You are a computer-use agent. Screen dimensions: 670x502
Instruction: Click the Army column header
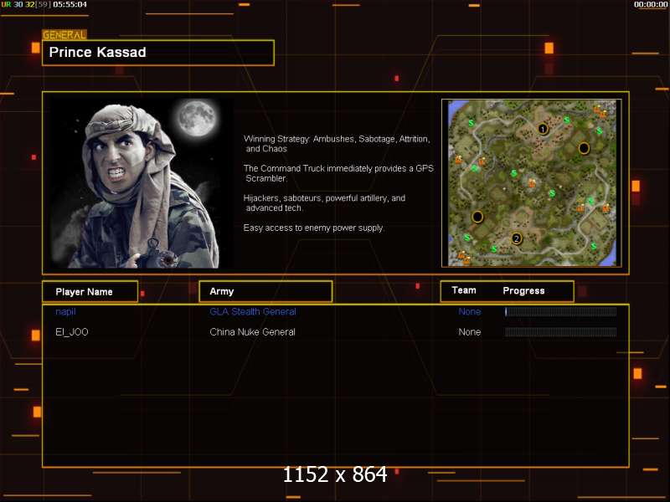(265, 291)
